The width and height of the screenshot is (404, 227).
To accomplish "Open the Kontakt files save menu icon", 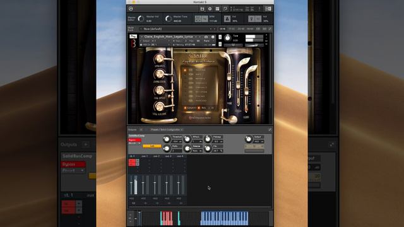I will tap(202, 9).
